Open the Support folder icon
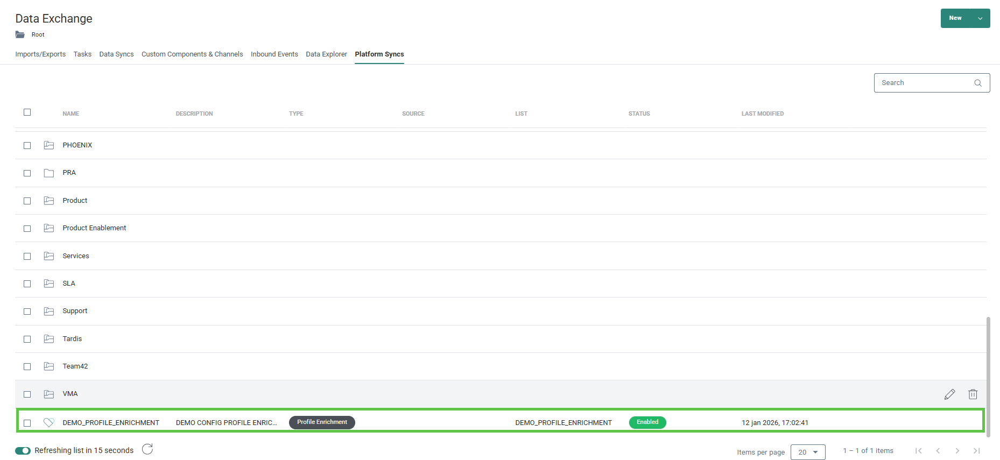Image resolution: width=1000 pixels, height=460 pixels. click(49, 311)
